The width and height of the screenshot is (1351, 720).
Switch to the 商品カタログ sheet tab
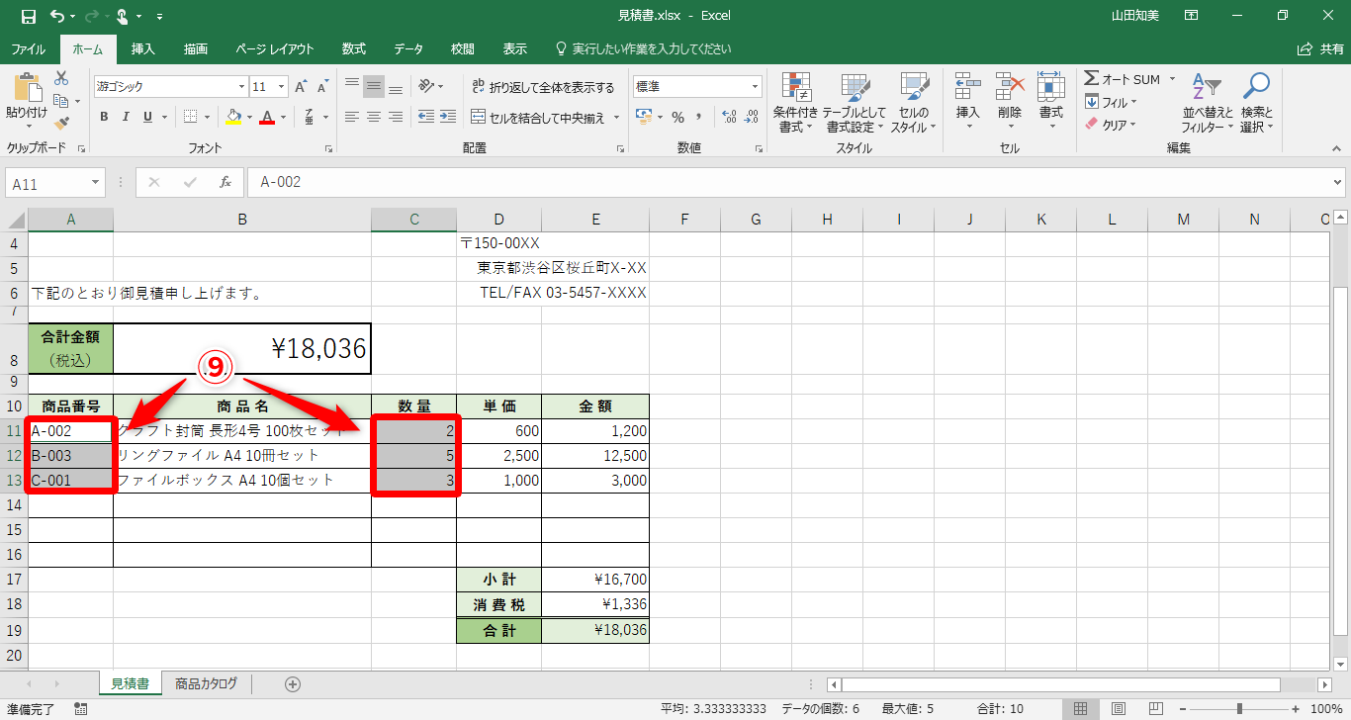point(206,683)
